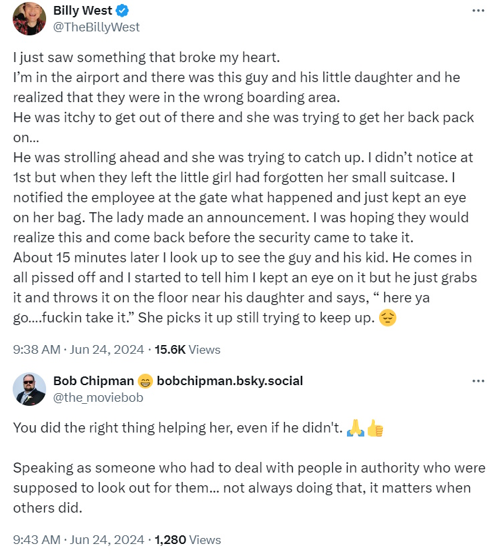The image size is (496, 554).
Task: Click the folded hands emoji
Action: [354, 431]
